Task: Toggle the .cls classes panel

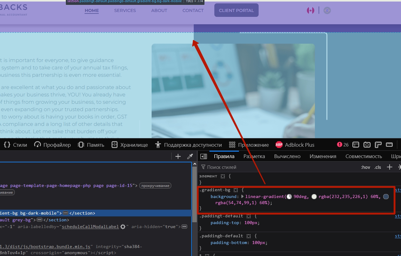Action: tap(378, 167)
